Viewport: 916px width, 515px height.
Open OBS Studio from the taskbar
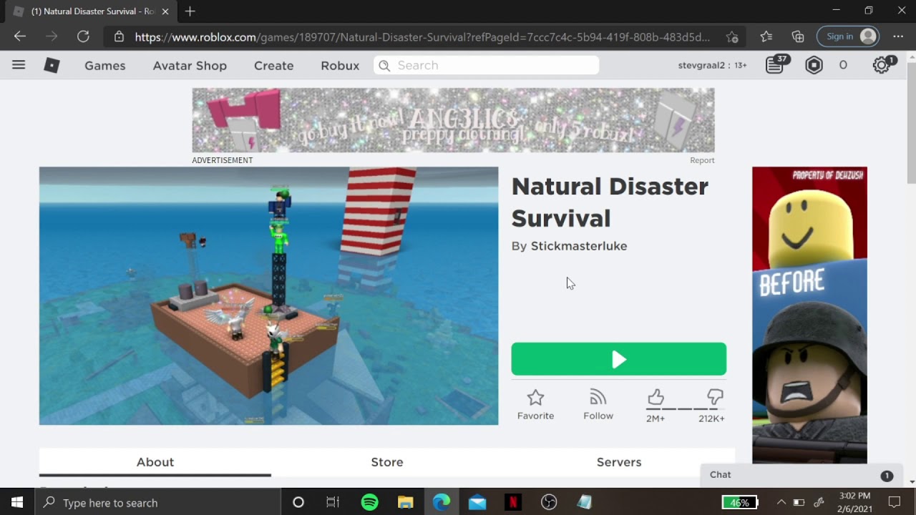click(x=549, y=503)
